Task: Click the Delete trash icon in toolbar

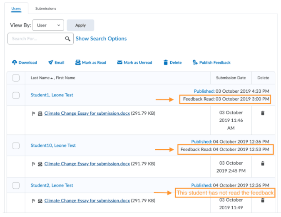Action: [166, 63]
